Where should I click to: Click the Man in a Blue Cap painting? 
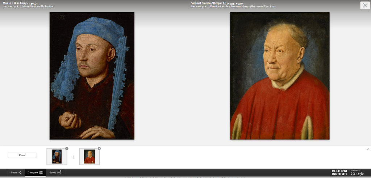click(x=92, y=76)
